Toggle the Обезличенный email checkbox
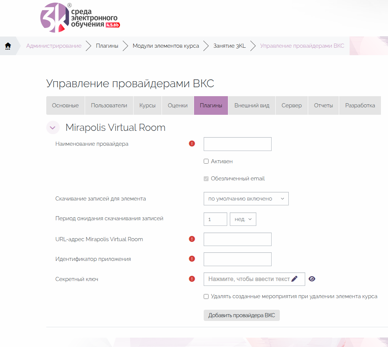Viewport: 388px width, 347px height. [206, 179]
